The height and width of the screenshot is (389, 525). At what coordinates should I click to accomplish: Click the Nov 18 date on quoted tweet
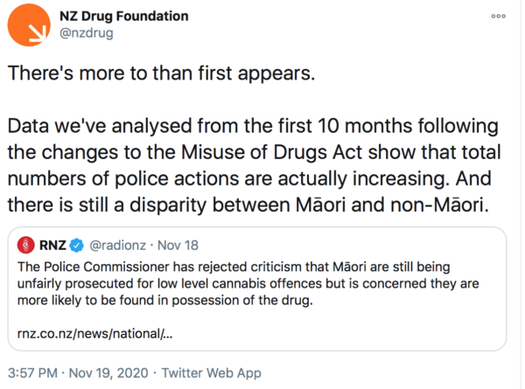tap(179, 244)
